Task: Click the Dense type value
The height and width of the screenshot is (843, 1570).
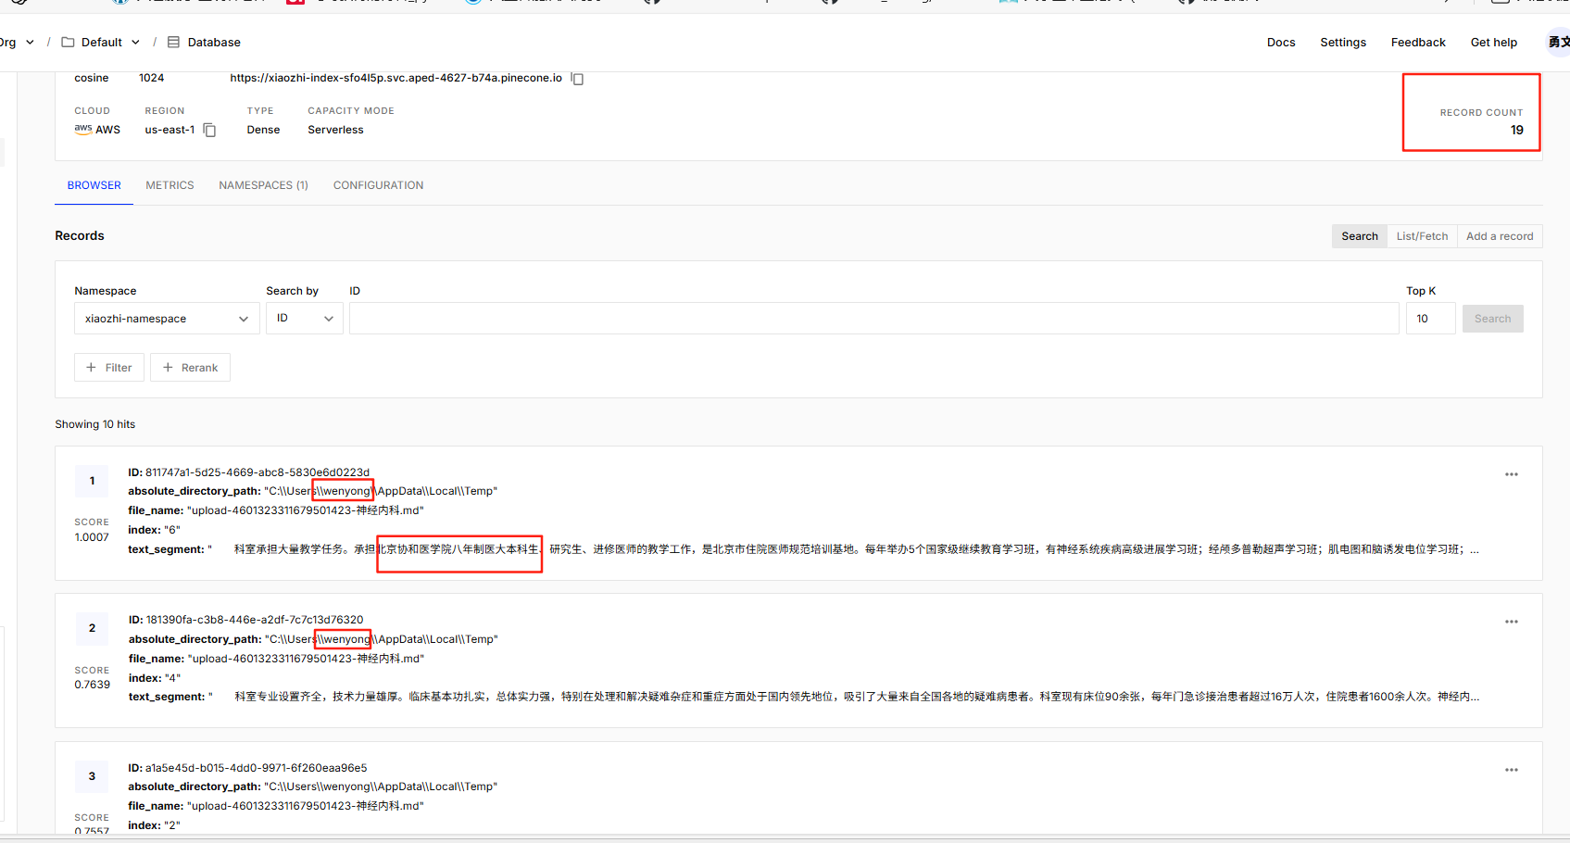Action: (263, 130)
